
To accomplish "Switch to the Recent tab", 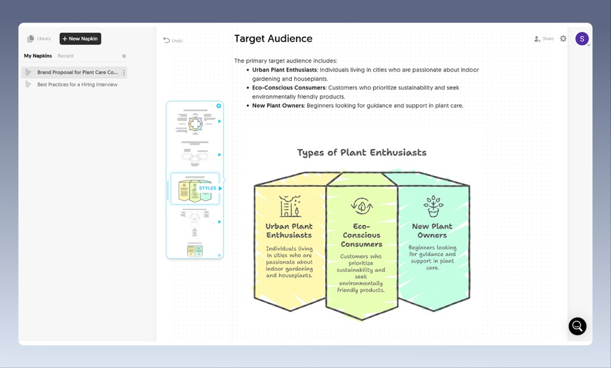I will coord(66,55).
